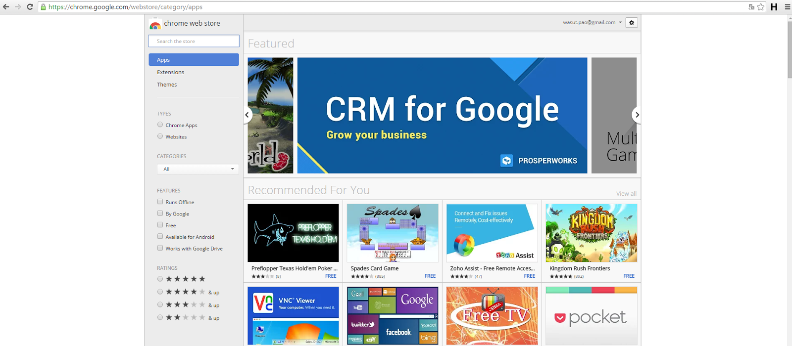Viewport: 792px width, 346px height.
Task: Check Works with Google Drive filter
Action: point(160,248)
